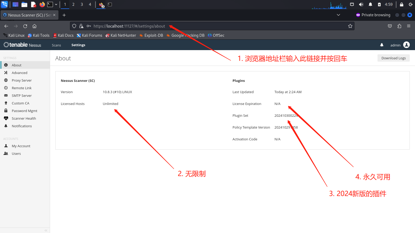Switch to workspace 2

[73, 4]
